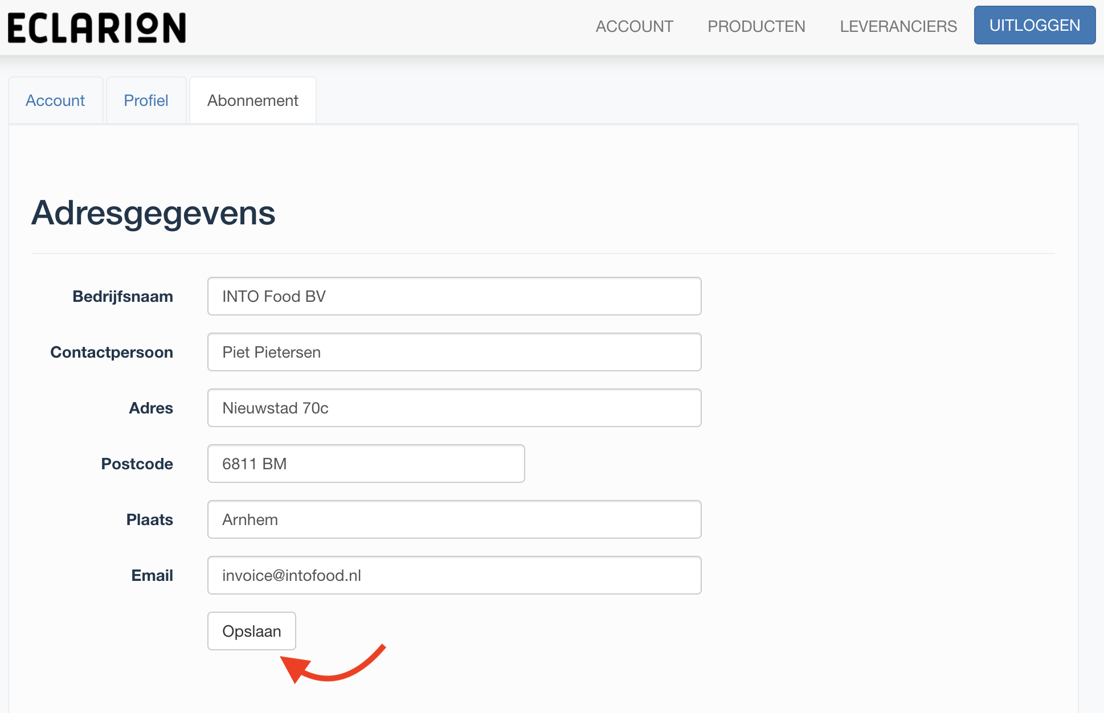Click the Email label
The image size is (1104, 713).
point(152,575)
